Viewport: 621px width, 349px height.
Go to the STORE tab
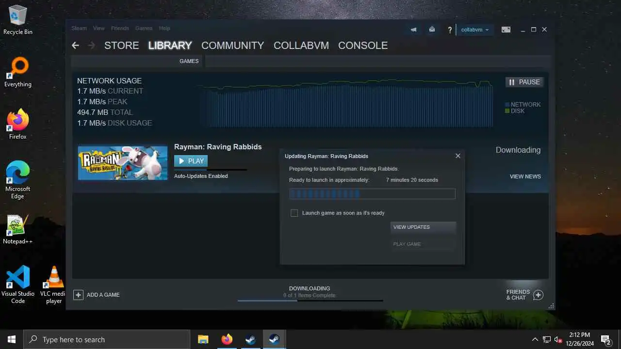[122, 45]
